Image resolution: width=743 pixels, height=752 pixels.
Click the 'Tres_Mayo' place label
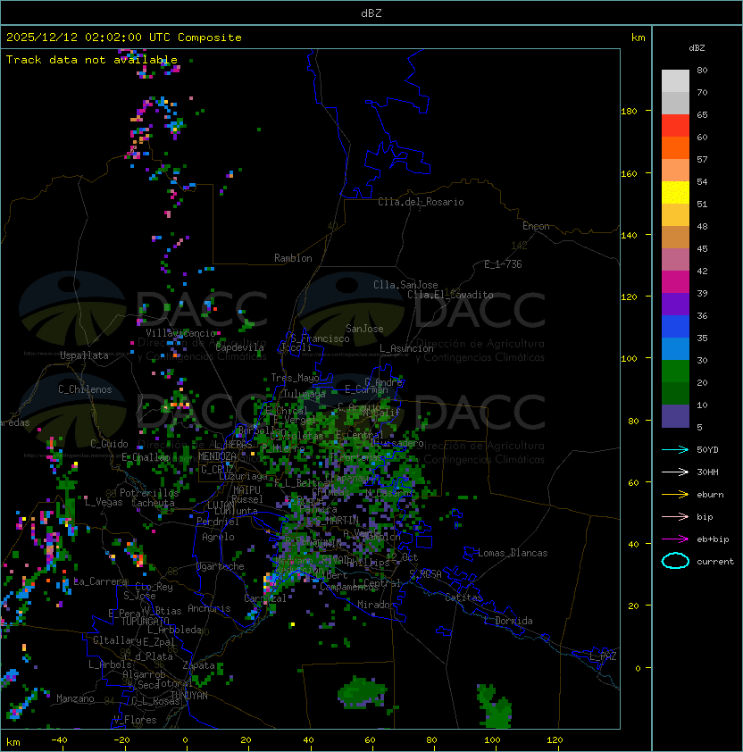(x=295, y=378)
